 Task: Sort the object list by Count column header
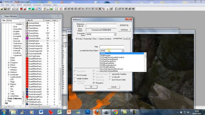tap(47, 20)
